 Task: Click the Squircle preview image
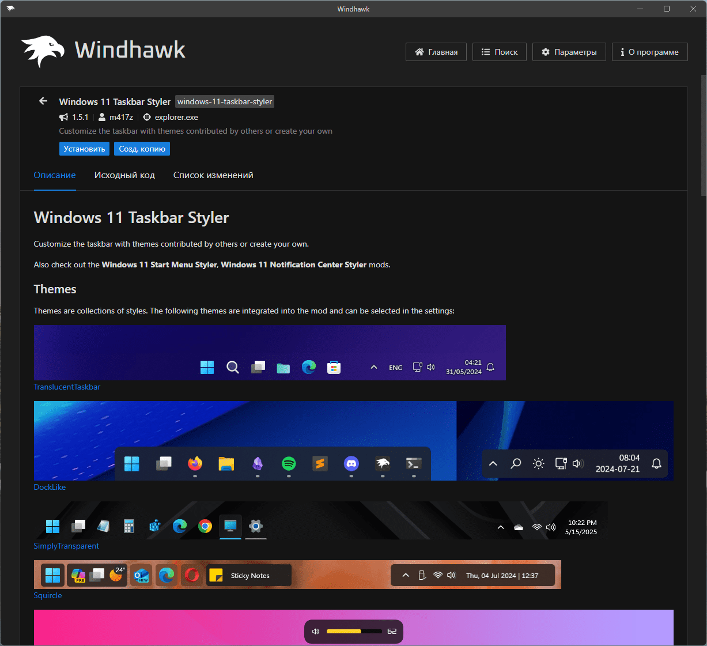[x=297, y=575]
